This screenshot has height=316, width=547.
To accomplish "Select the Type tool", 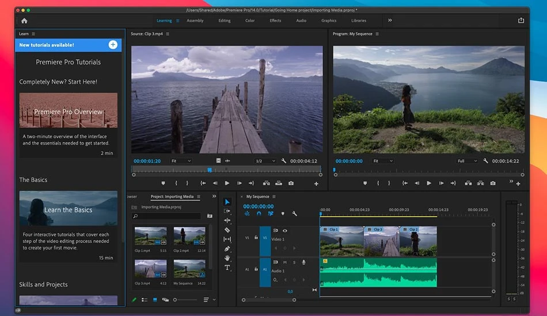I will click(x=227, y=267).
